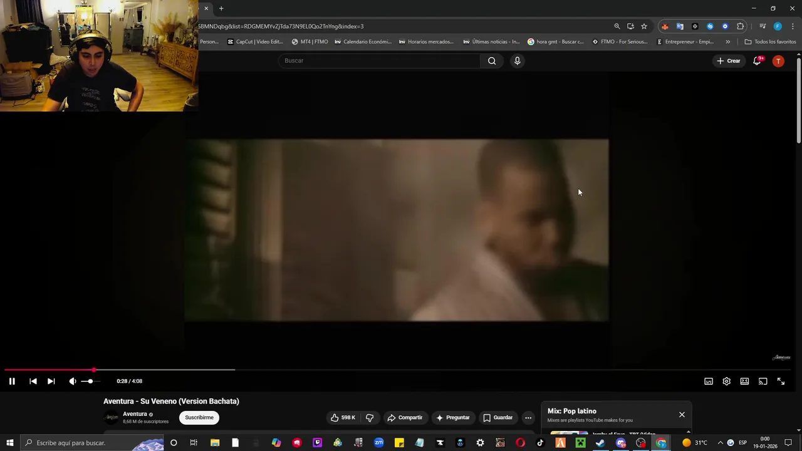Go to the previous video in the playlist
The width and height of the screenshot is (802, 451).
pyautogui.click(x=33, y=381)
